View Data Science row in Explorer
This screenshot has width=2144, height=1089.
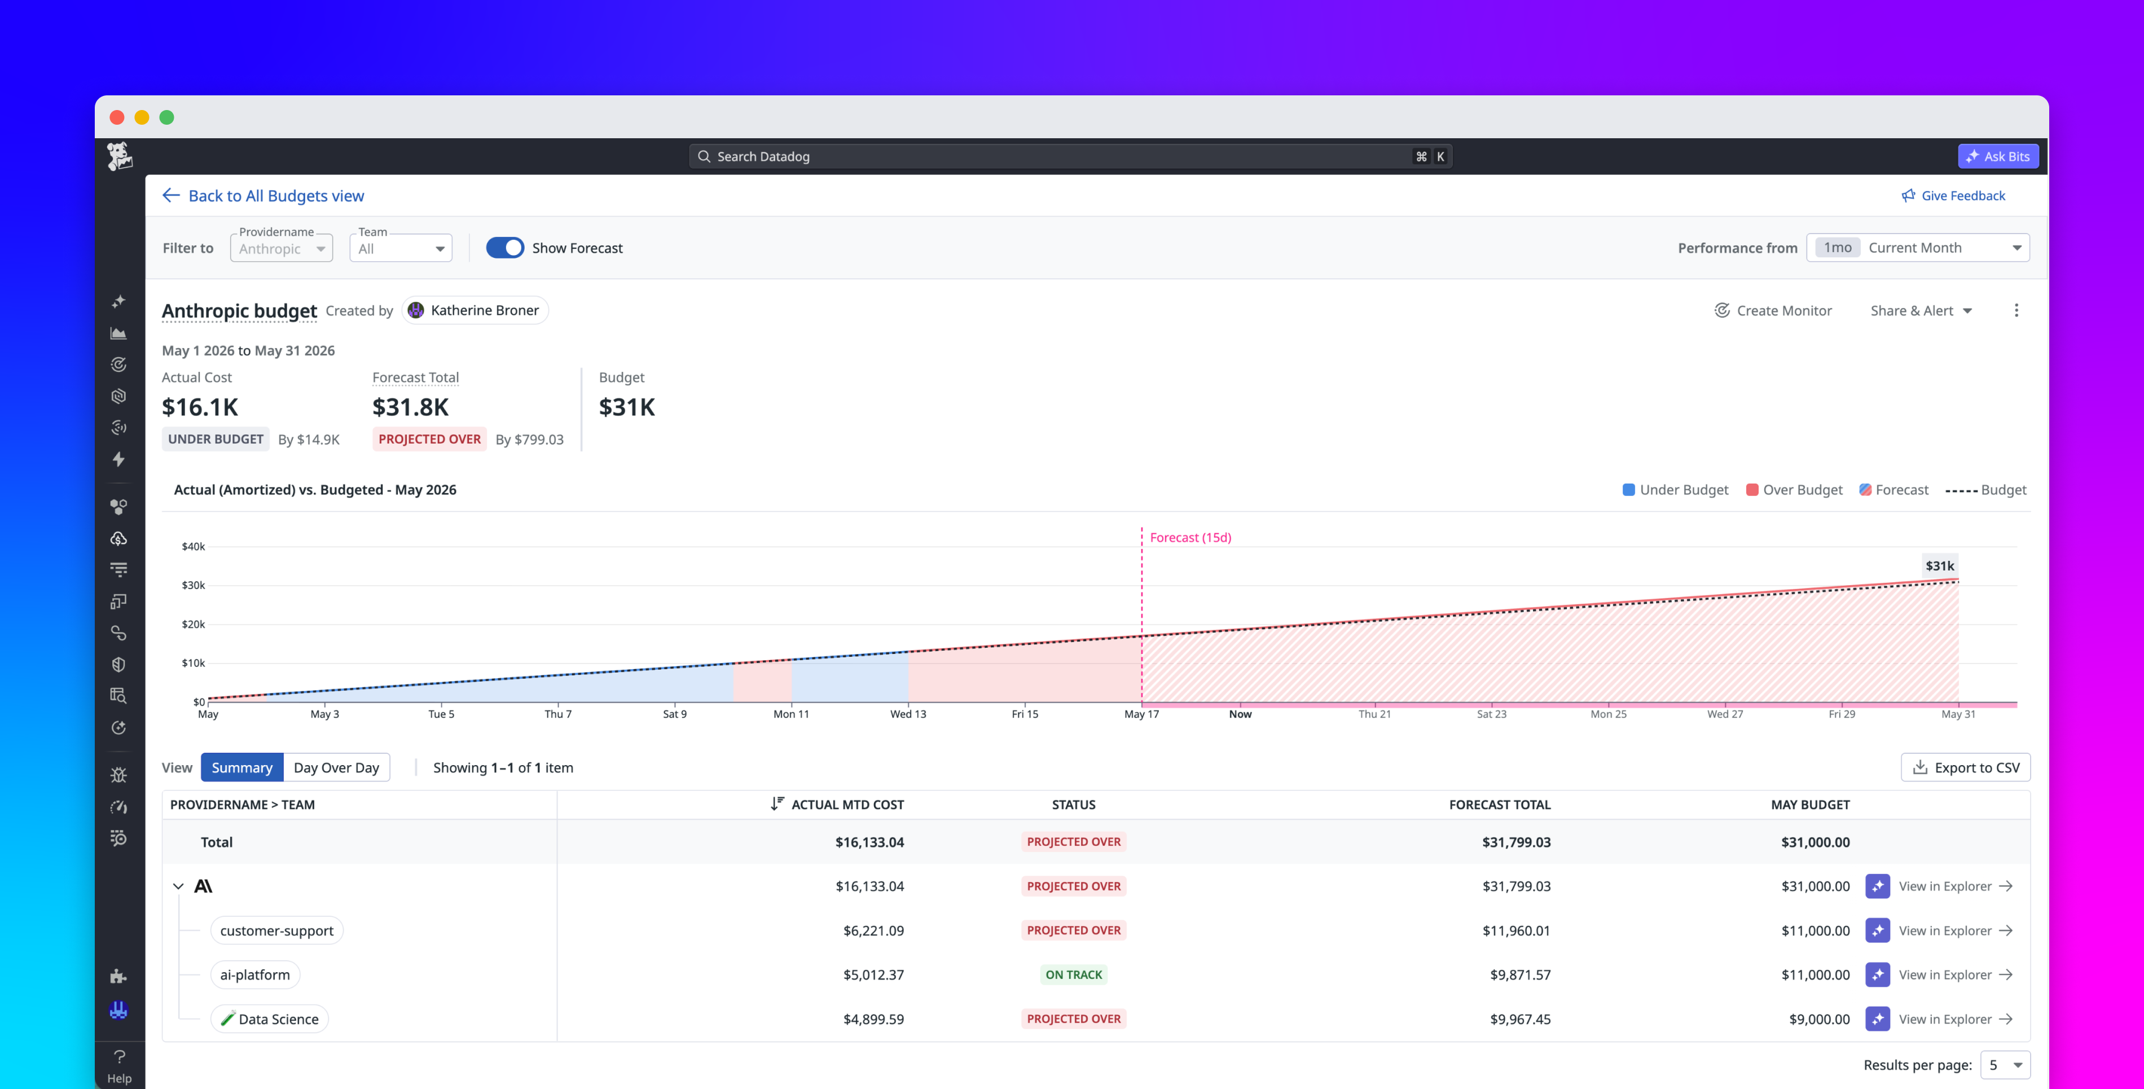coord(1955,1018)
